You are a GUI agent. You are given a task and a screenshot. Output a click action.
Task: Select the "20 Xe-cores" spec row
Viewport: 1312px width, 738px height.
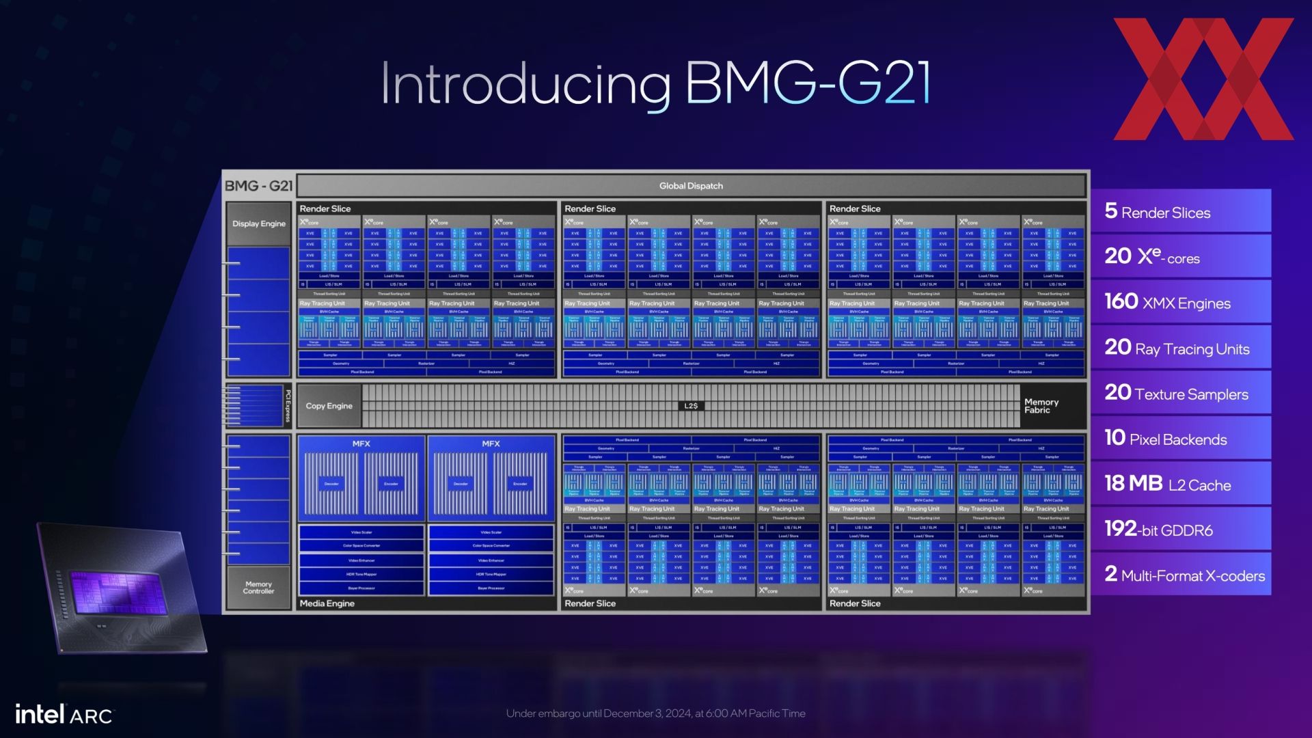1181,256
